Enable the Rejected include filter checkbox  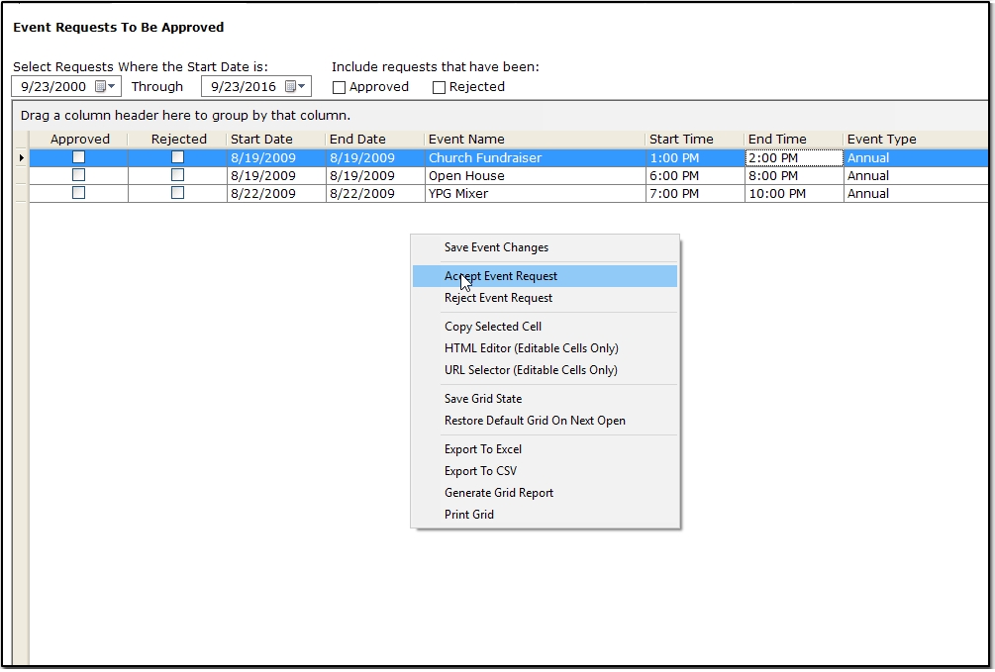coord(440,87)
